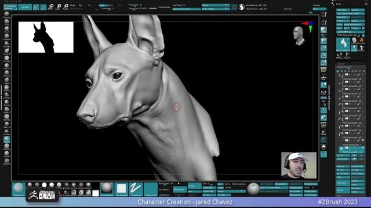Click the PolyF wireframe icon on right shelf
371x208 pixels.
tap(323, 125)
